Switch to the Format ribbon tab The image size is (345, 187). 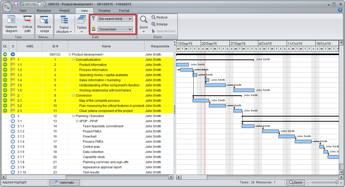124,11
